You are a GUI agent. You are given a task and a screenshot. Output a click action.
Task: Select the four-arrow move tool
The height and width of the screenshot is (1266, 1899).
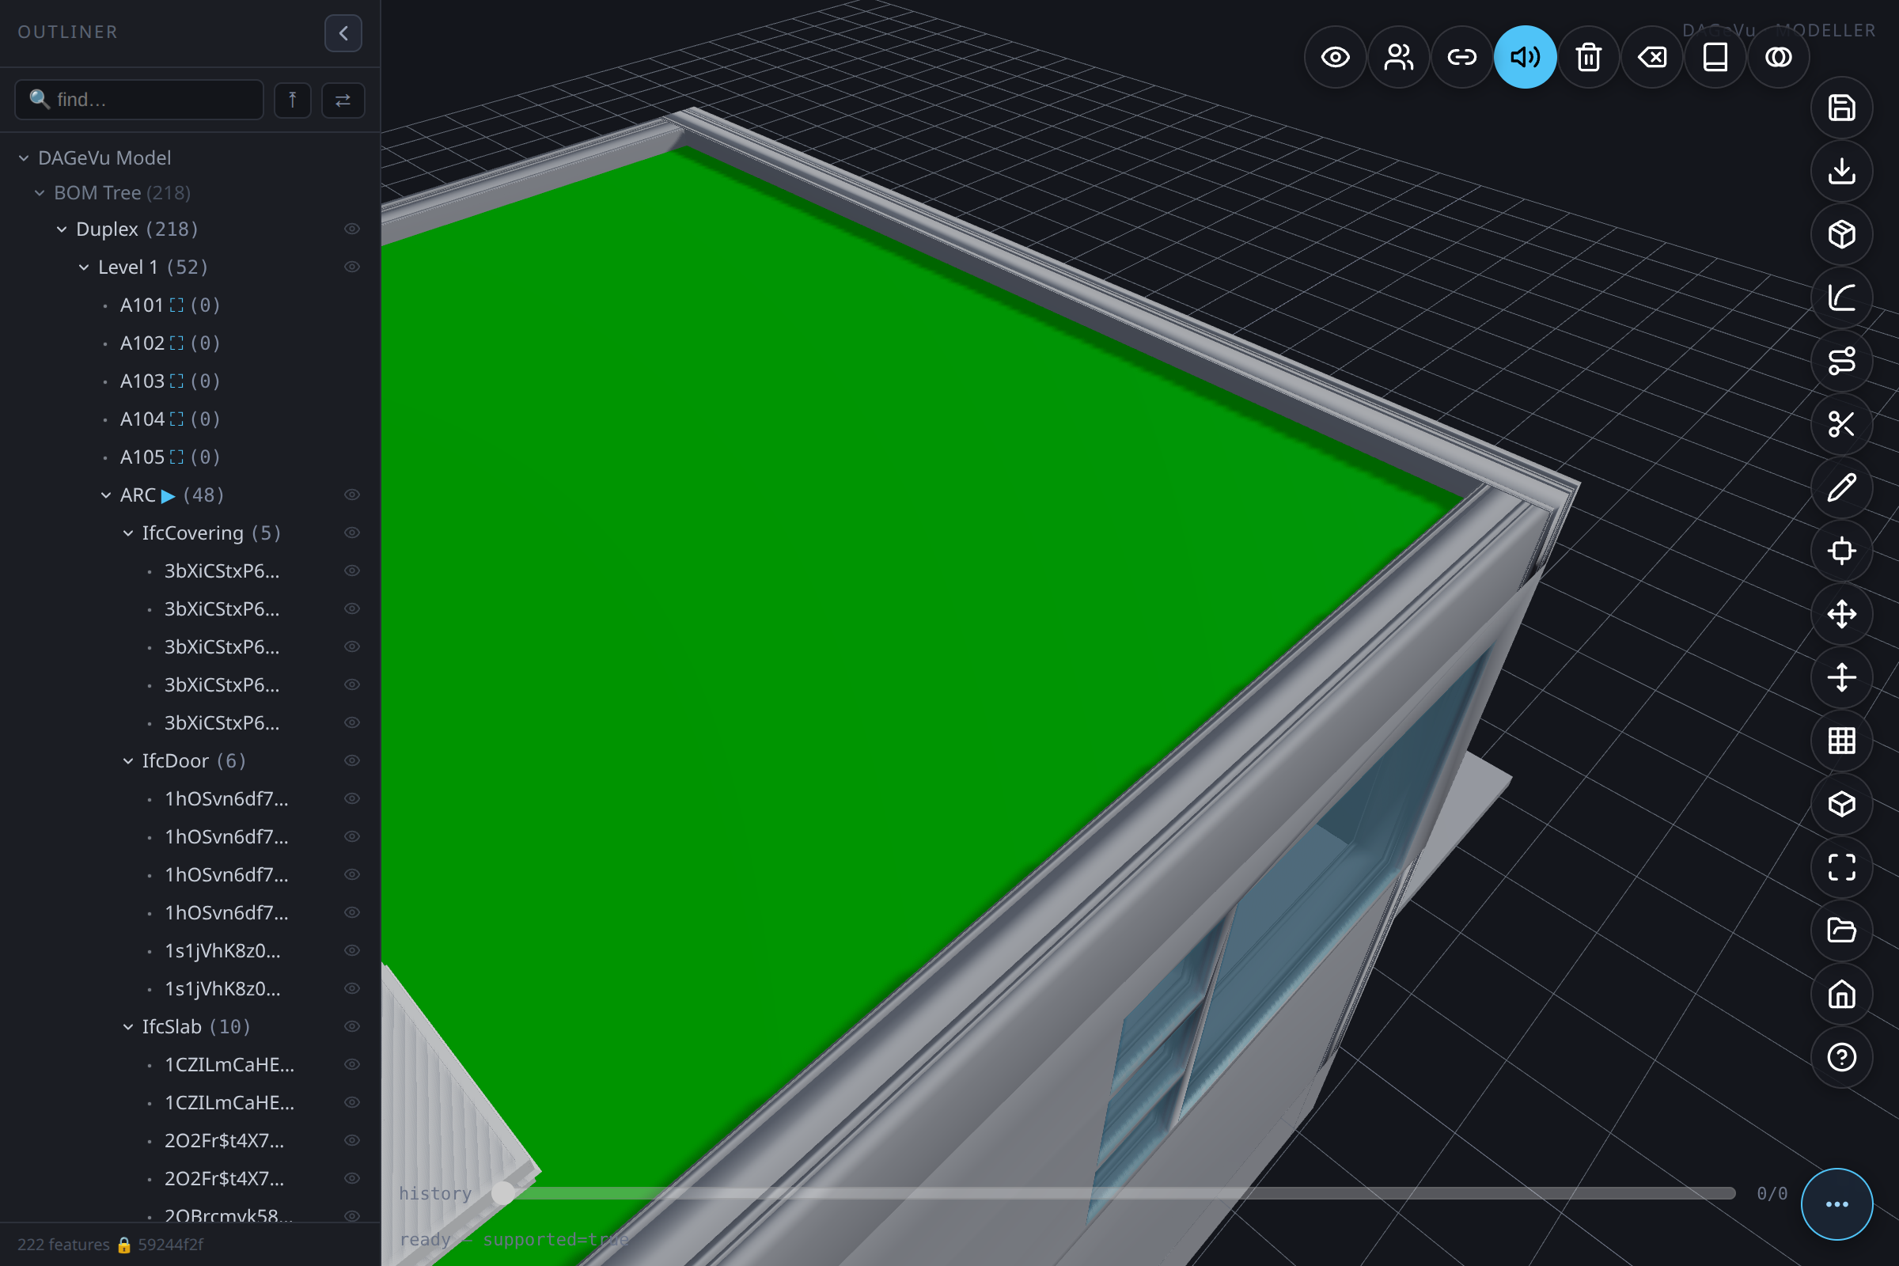coord(1842,615)
